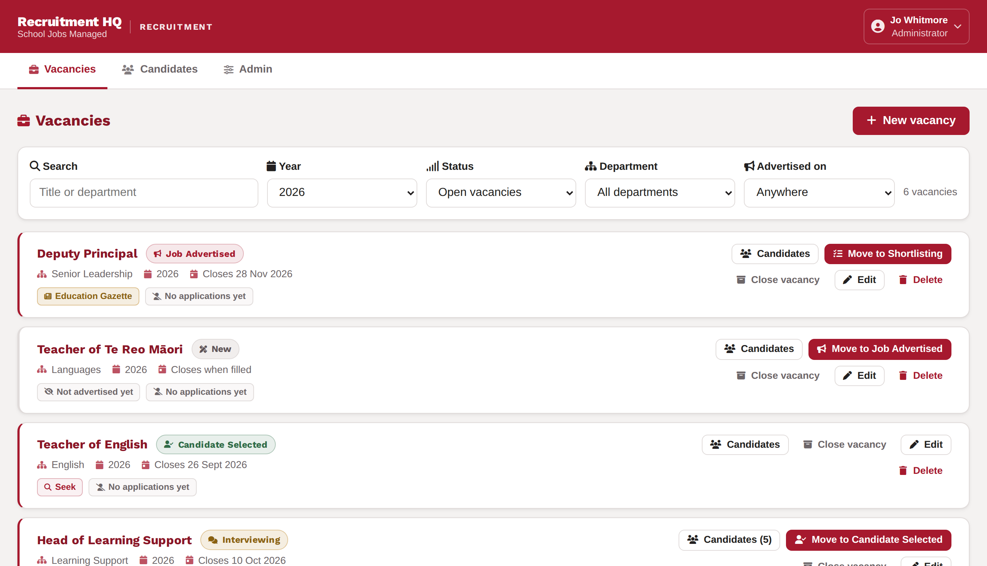
Task: Click the calendar icon beside Year label
Action: point(271,166)
